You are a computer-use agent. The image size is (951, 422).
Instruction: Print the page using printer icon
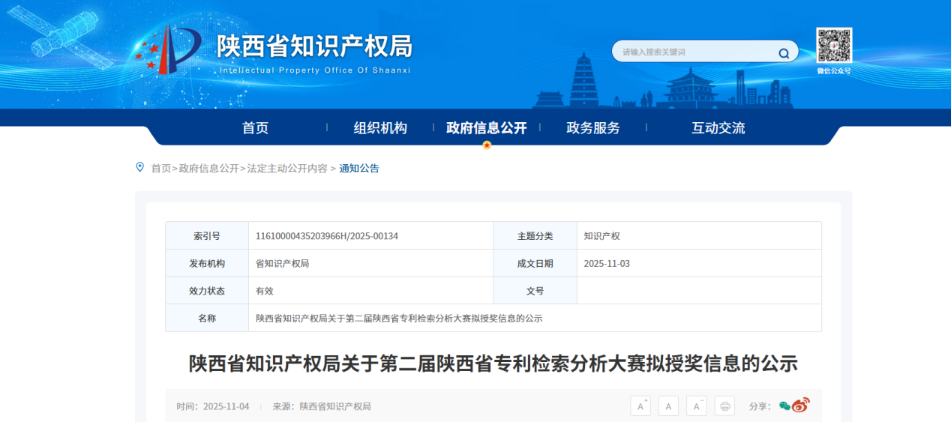click(x=724, y=406)
